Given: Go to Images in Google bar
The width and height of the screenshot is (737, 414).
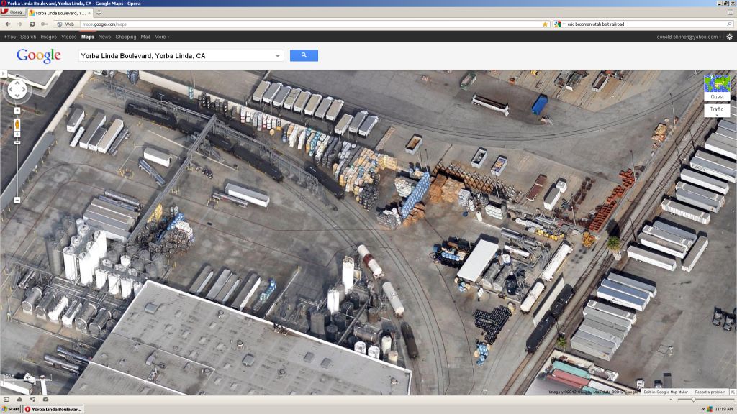Looking at the screenshot, I should [48, 37].
